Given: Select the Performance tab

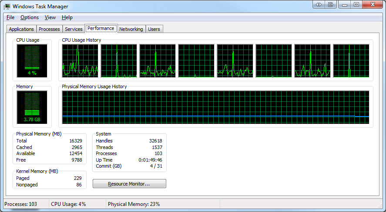Looking at the screenshot, I should click(101, 28).
